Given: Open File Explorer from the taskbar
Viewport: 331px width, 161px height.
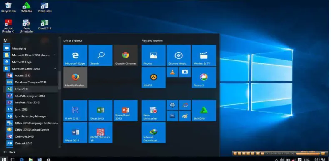Looking at the screenshot, I should [x=31, y=159].
